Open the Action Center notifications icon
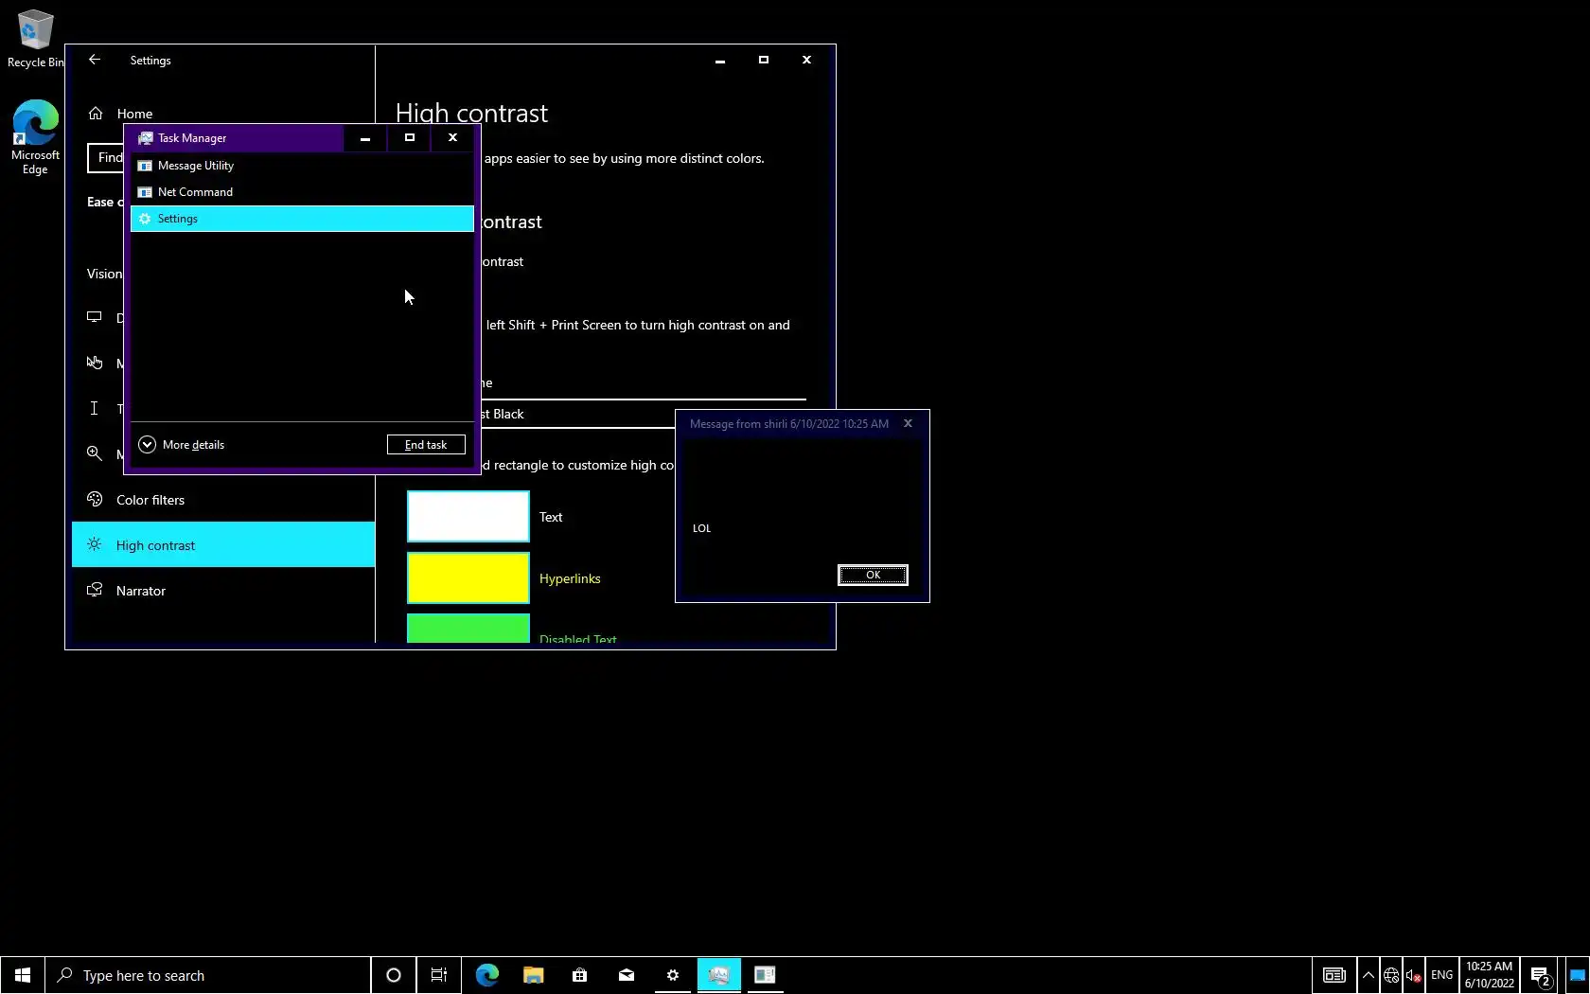1590x994 pixels. pyautogui.click(x=1541, y=975)
